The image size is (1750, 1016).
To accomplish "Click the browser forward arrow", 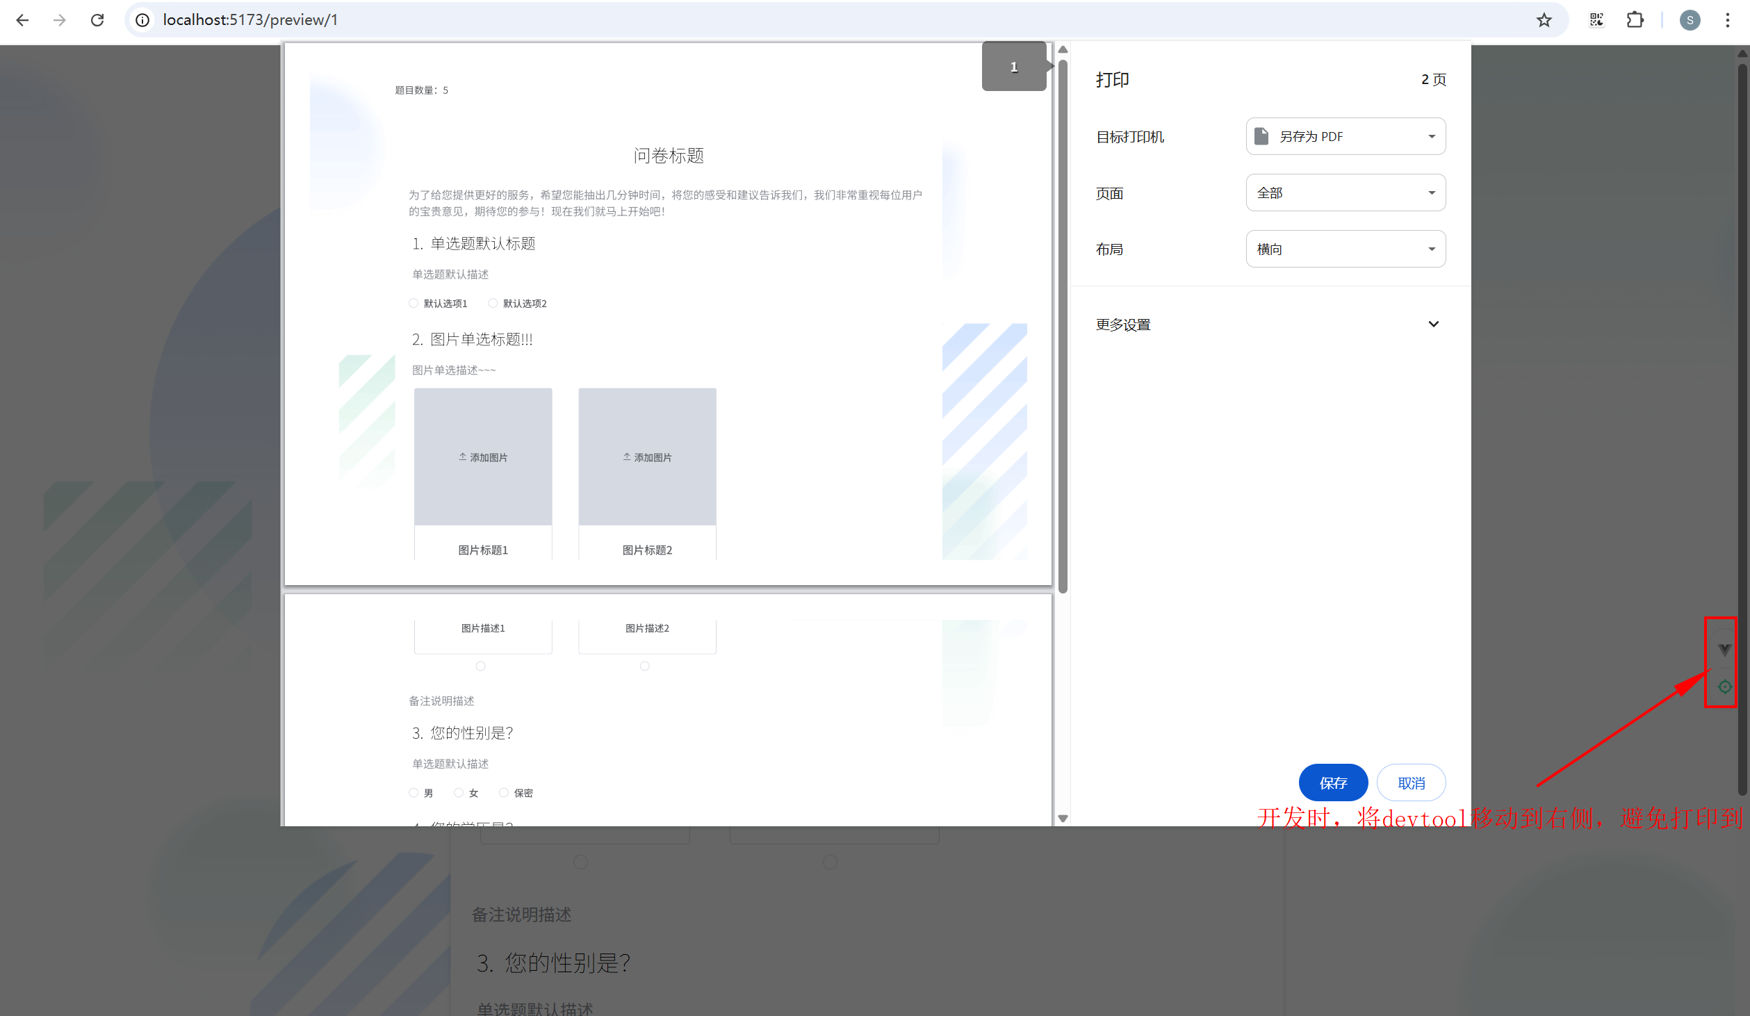I will [60, 20].
